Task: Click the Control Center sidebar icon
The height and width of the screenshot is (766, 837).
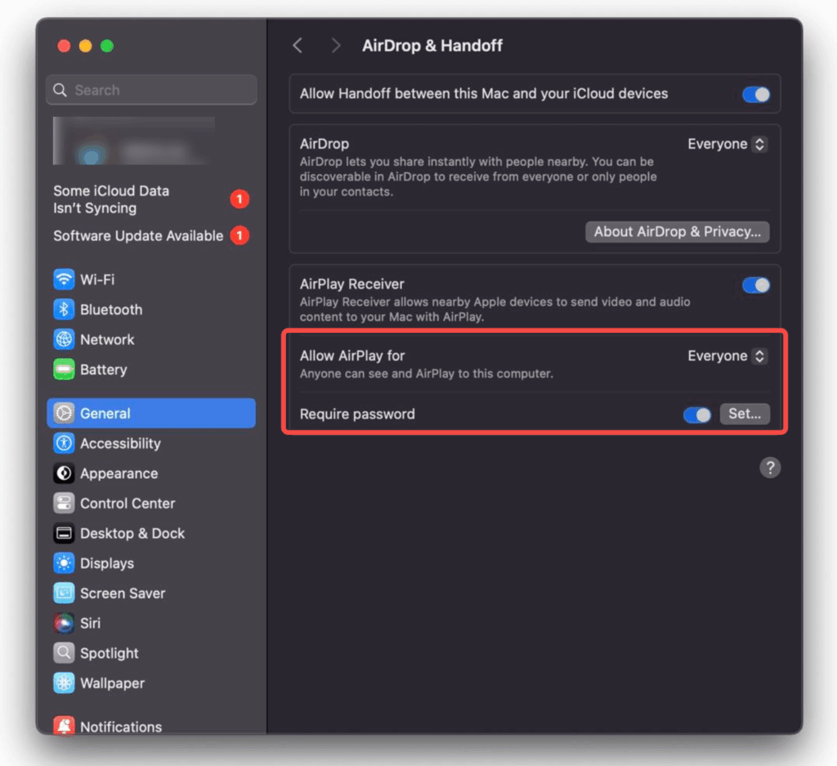Action: tap(64, 504)
